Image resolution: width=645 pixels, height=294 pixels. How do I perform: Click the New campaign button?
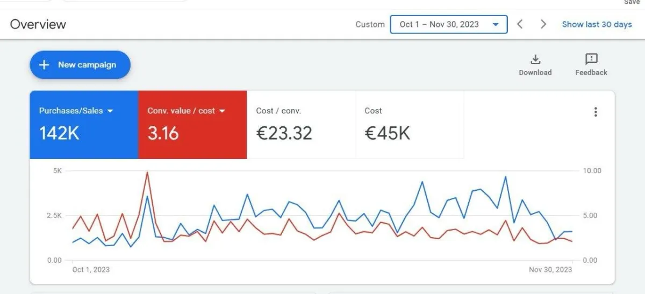tap(80, 65)
